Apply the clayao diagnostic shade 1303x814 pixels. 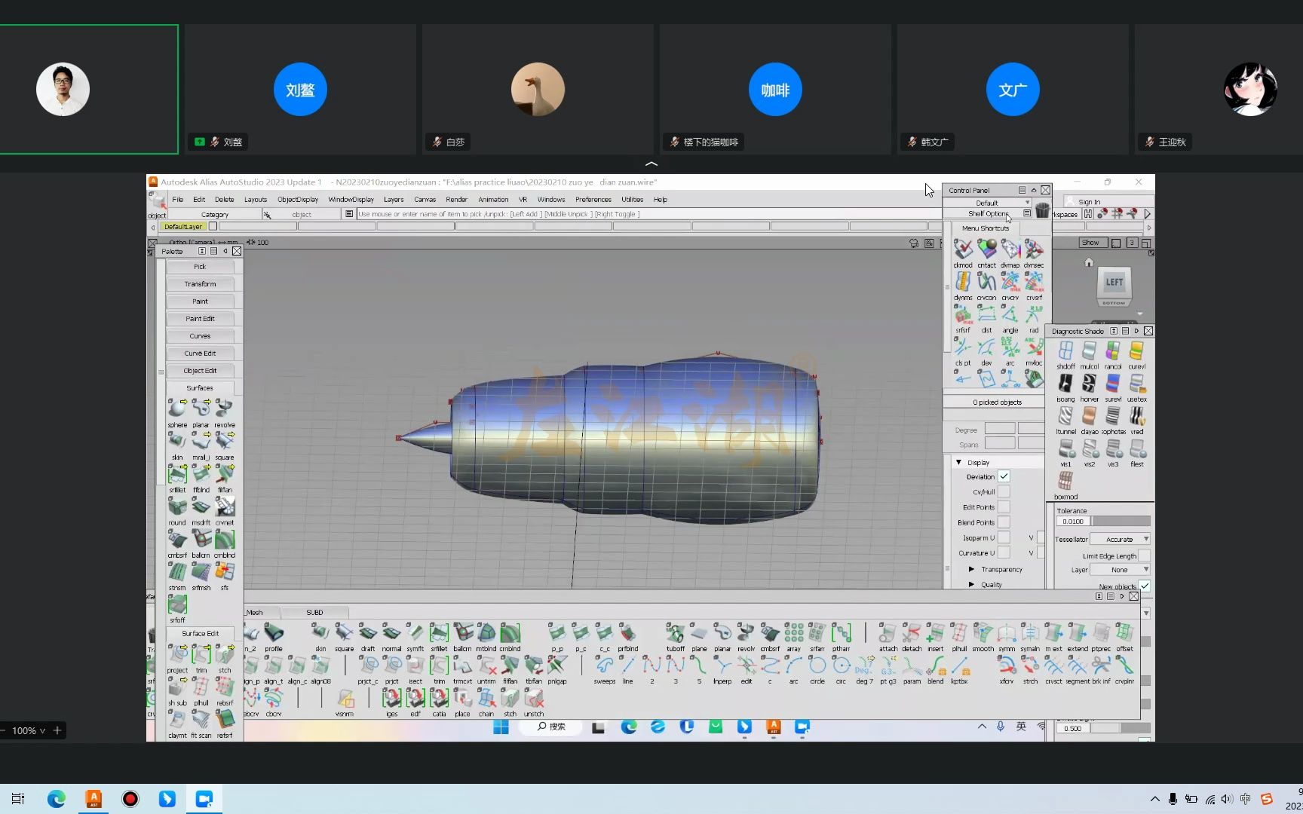1089,417
